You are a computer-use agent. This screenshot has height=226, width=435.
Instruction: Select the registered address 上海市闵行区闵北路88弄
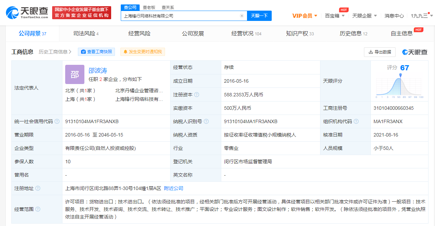click(113, 188)
